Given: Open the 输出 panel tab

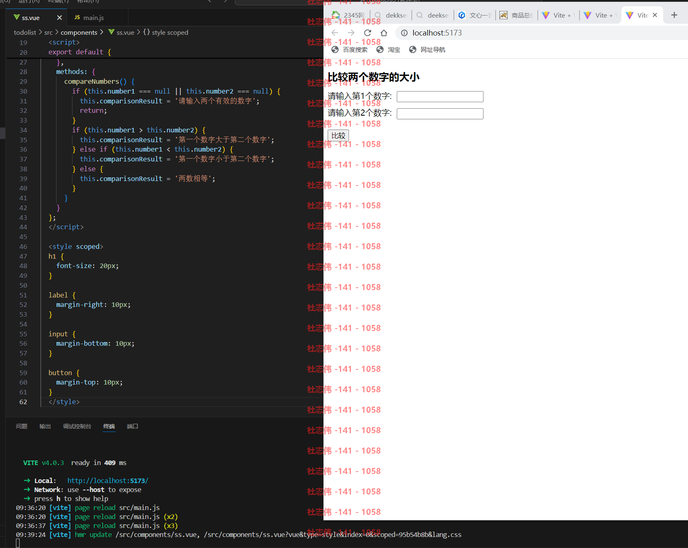Looking at the screenshot, I should pyautogui.click(x=45, y=426).
